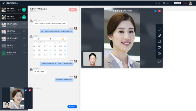Accept the second queued incoming request
This screenshot has height=111, width=196.
tap(24, 17)
